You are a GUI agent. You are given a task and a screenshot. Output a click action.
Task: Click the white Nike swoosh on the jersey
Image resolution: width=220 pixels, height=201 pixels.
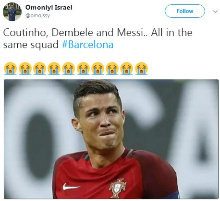click(71, 187)
